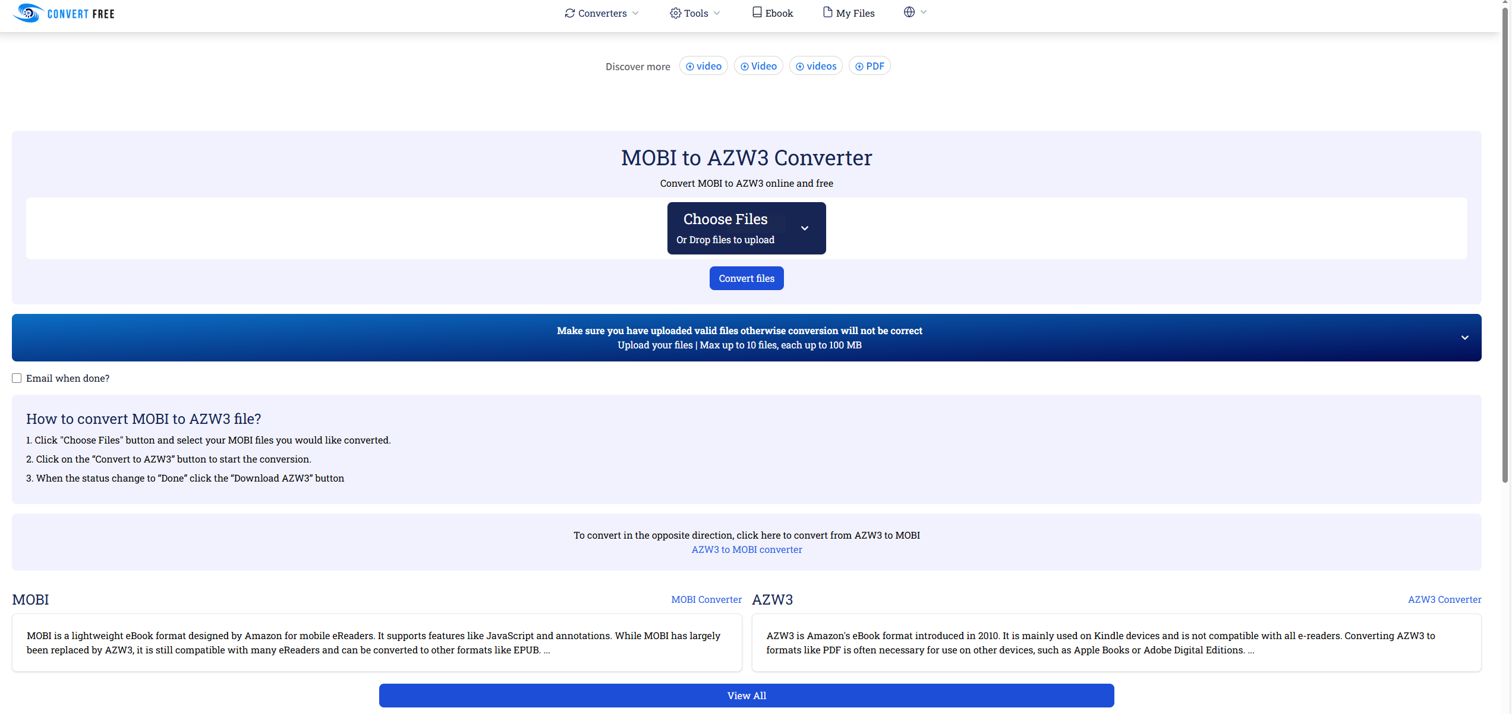The width and height of the screenshot is (1512, 714).
Task: Click the Convert Free logo icon
Action: [28, 13]
